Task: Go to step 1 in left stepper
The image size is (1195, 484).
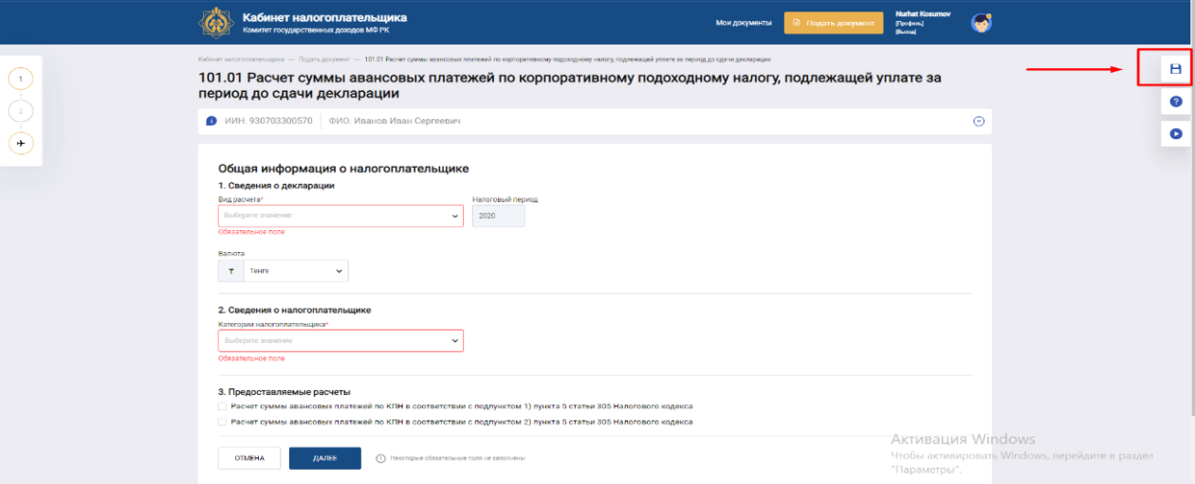Action: tap(20, 80)
